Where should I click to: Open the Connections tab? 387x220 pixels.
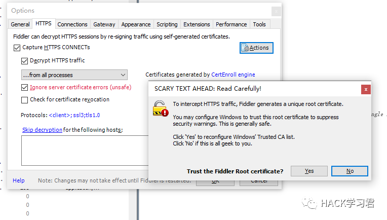click(x=72, y=24)
